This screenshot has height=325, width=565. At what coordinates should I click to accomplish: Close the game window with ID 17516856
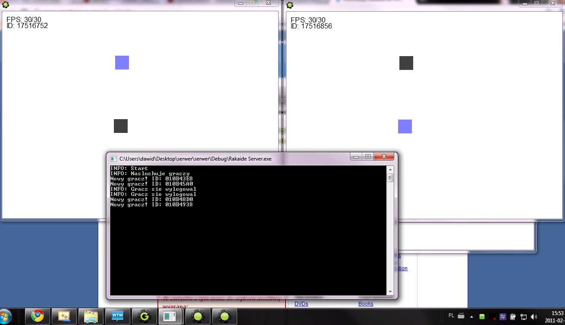coord(552,3)
